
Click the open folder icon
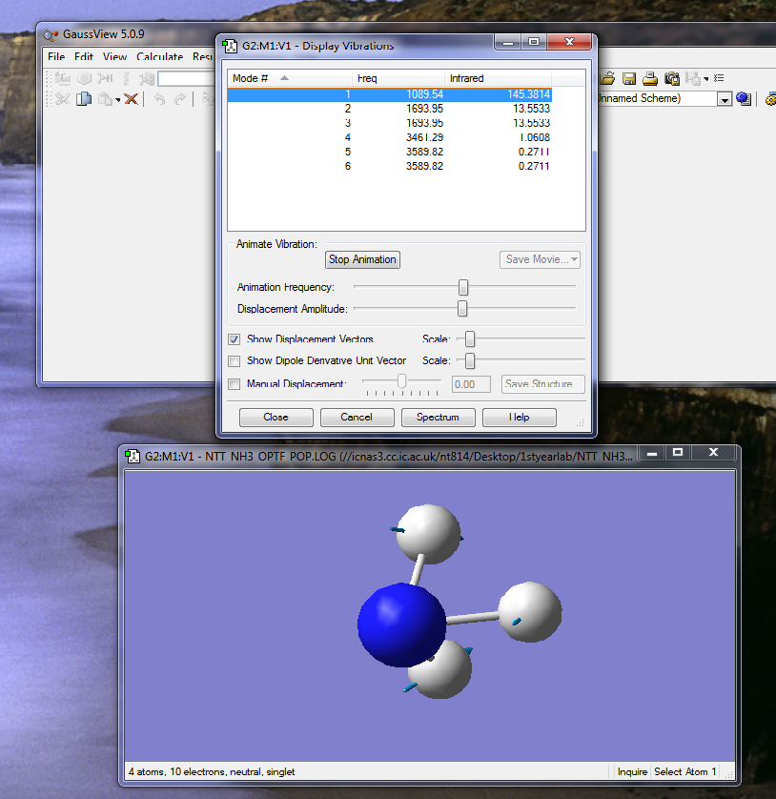[607, 78]
